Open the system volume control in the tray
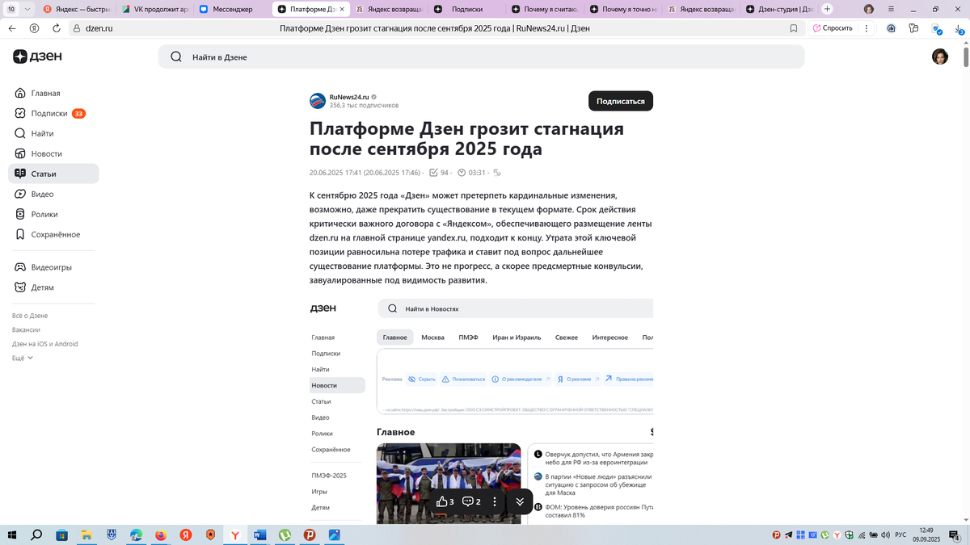Image resolution: width=970 pixels, height=545 pixels. [x=884, y=535]
